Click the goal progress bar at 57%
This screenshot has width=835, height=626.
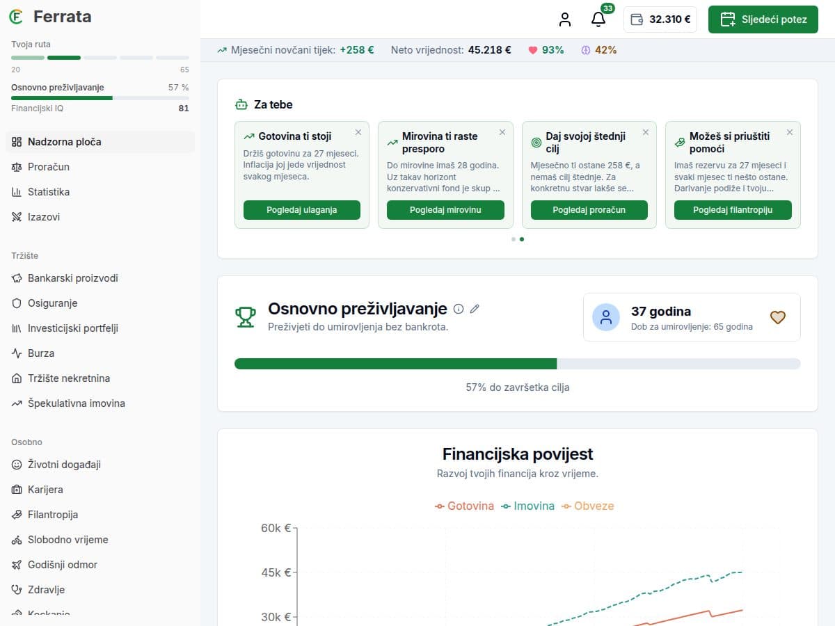coord(518,364)
